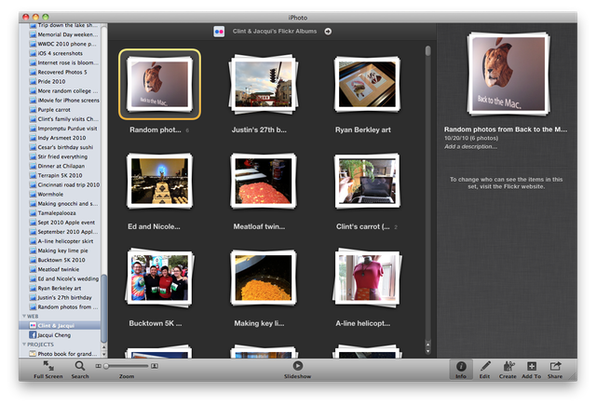Open the Share menu
Image resolution: width=596 pixels, height=407 pixels.
coord(555,370)
